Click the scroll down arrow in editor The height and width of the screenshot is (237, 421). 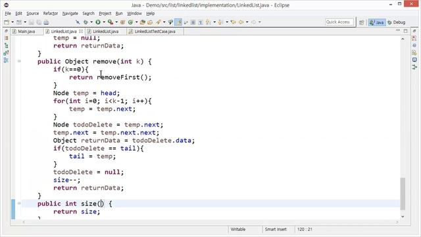403,217
